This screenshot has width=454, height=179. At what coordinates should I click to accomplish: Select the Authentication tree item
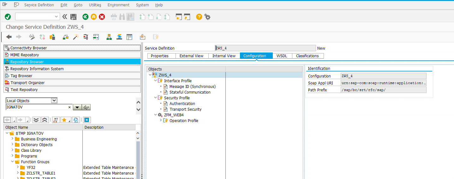click(182, 103)
